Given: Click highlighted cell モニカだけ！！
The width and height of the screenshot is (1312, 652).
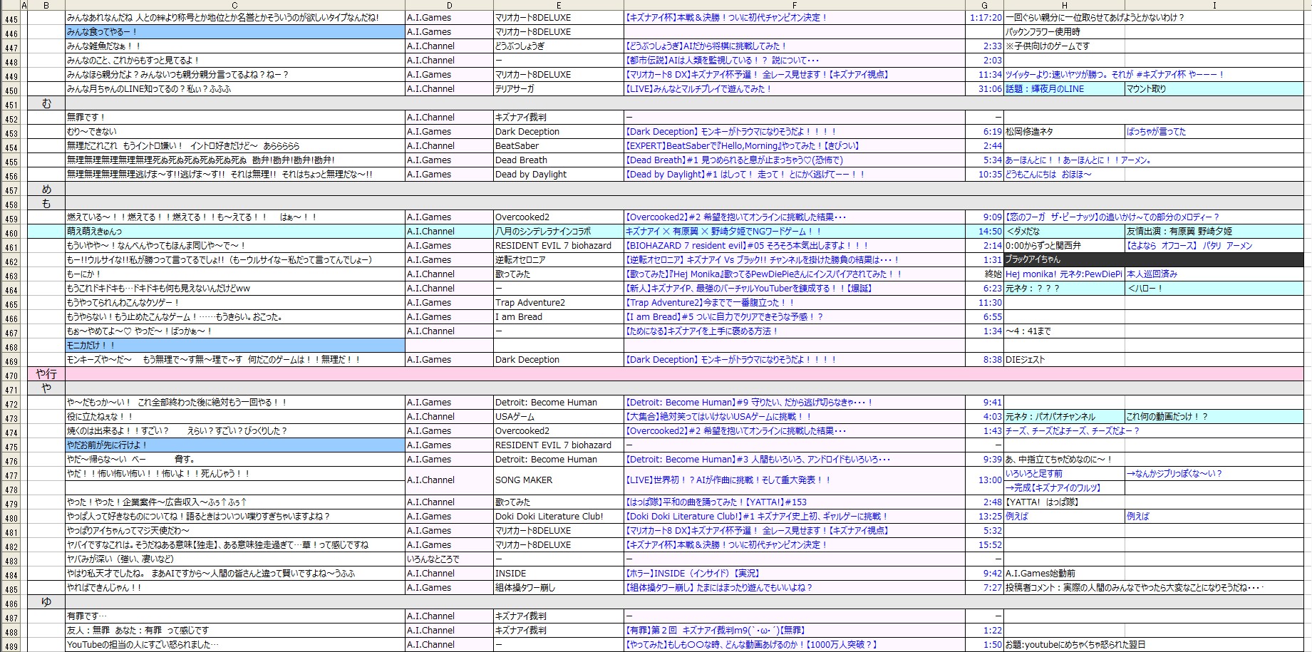Looking at the screenshot, I should click(x=234, y=346).
